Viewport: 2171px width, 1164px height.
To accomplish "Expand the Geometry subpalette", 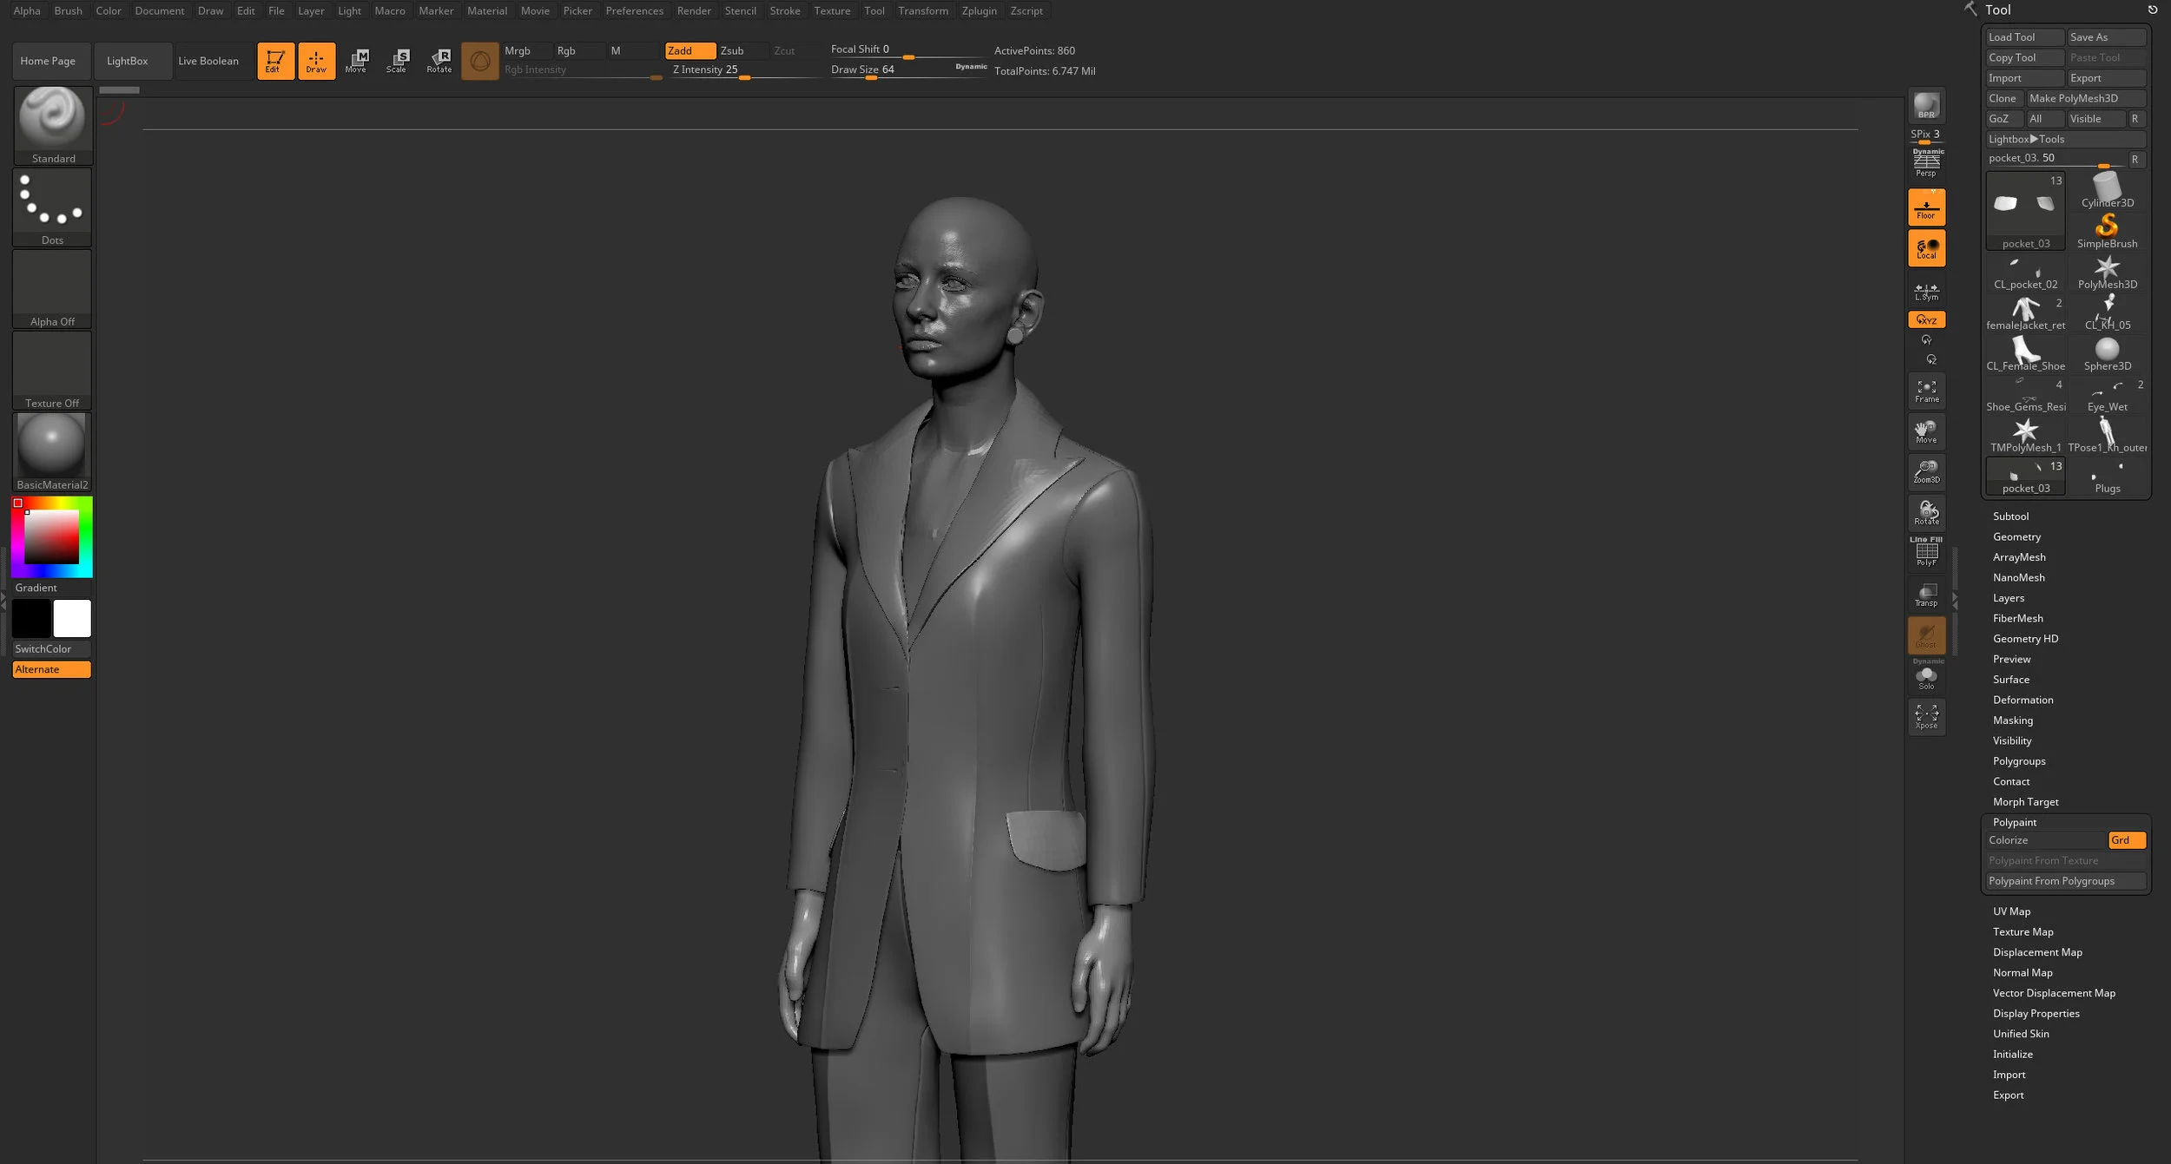I will pos(2016,537).
